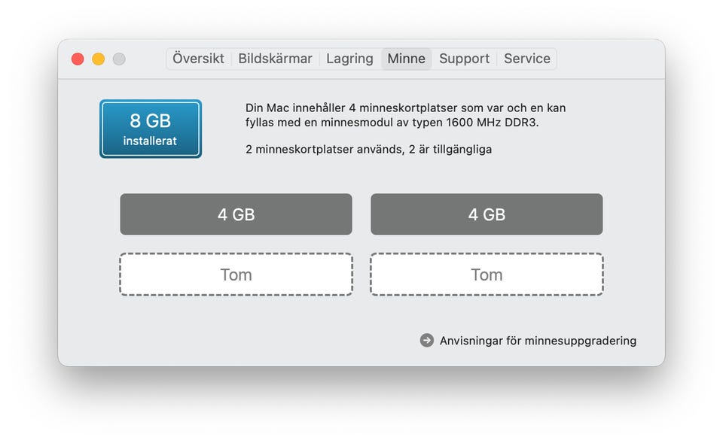Image resolution: width=723 pixels, height=443 pixels.
Task: Select the left 4 GB memory slot
Action: (x=236, y=214)
